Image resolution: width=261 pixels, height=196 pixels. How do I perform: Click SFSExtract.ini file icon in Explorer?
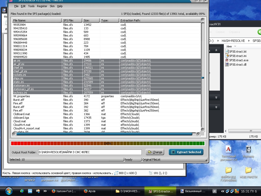point(227,56)
